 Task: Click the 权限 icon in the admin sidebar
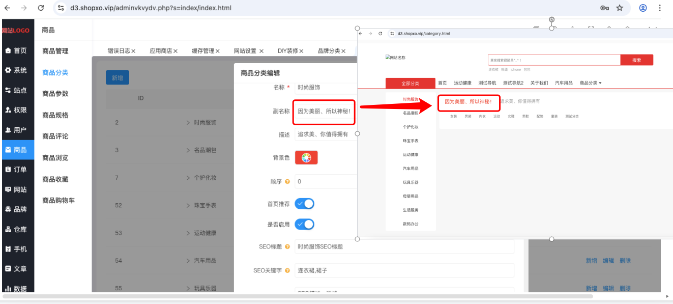coord(8,110)
